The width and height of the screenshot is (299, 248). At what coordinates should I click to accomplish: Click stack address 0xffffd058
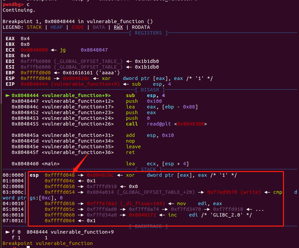(60, 203)
